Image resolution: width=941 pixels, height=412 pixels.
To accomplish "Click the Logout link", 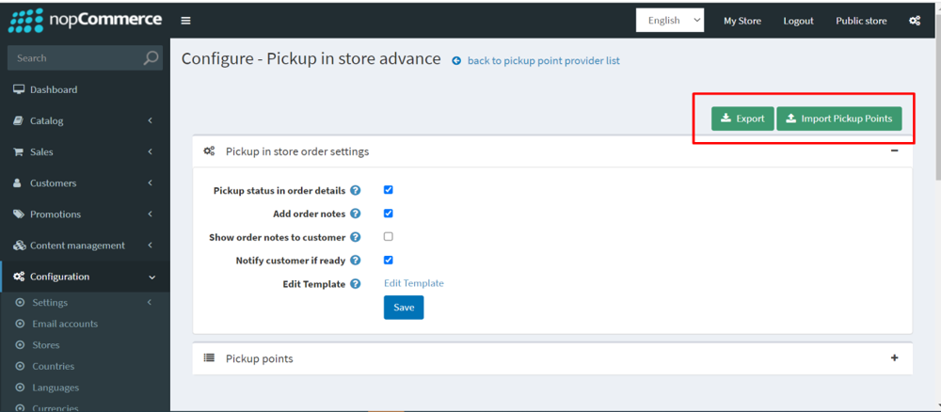I will click(798, 21).
